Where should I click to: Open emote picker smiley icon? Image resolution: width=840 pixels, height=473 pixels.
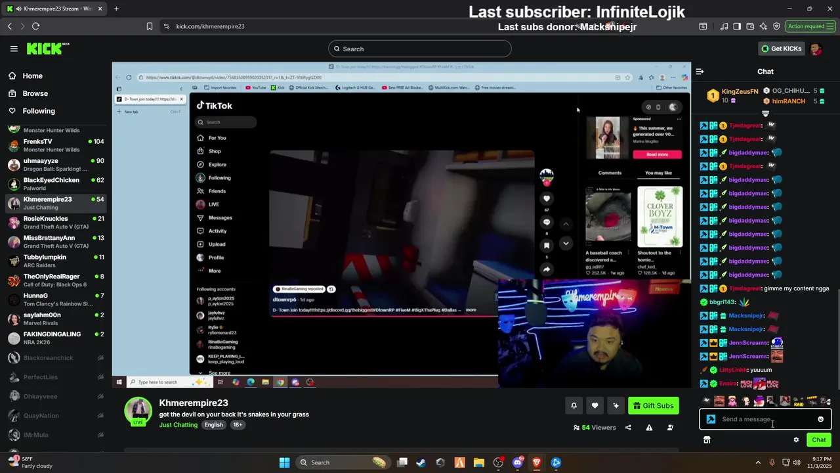coord(820,419)
